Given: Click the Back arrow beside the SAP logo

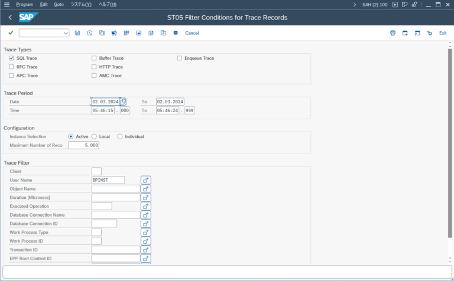Looking at the screenshot, I should coord(11,18).
